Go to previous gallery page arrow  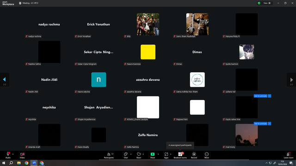[x=4, y=79]
